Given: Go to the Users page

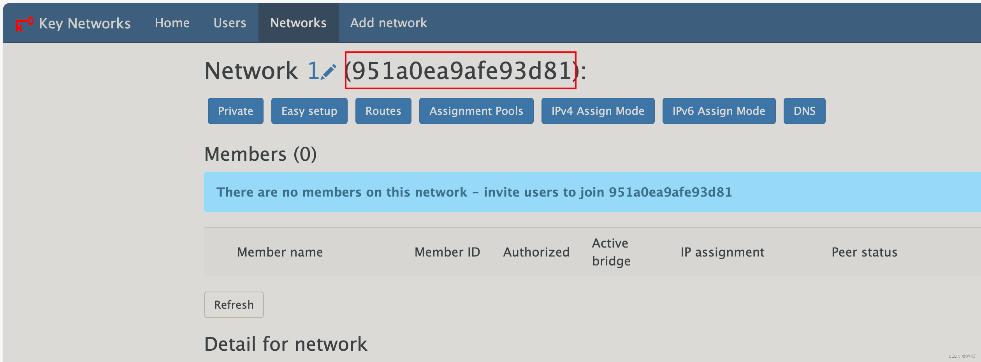Looking at the screenshot, I should coord(230,23).
